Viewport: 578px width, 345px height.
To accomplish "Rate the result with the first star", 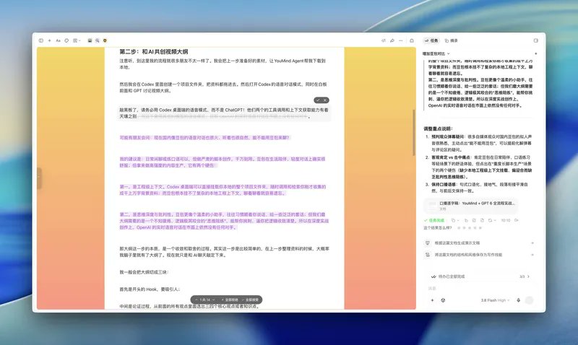I will click(459, 228).
